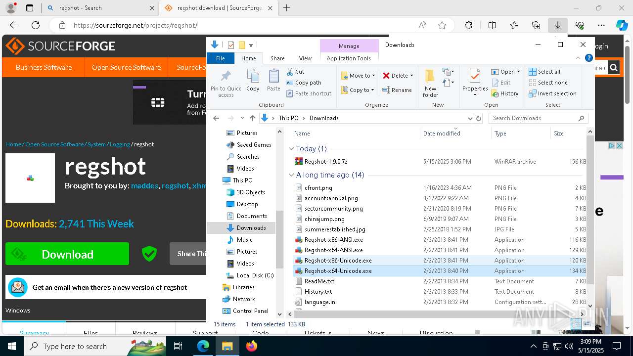Click Pin to Quick access icon

pos(226,83)
